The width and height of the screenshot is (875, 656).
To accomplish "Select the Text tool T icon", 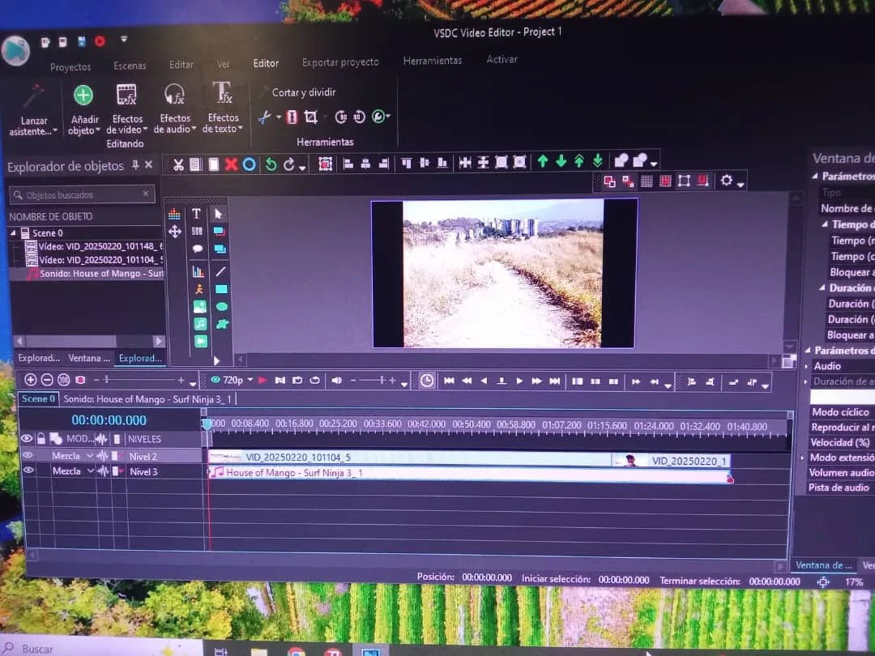I will (x=196, y=214).
